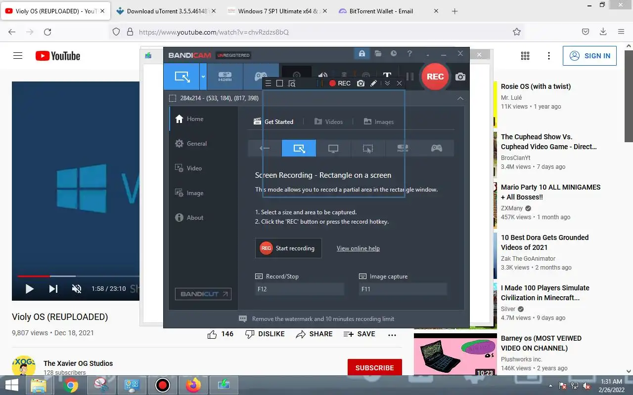This screenshot has width=633, height=395.
Task: Collapse the Bandicam panel with the up chevron
Action: click(x=460, y=98)
